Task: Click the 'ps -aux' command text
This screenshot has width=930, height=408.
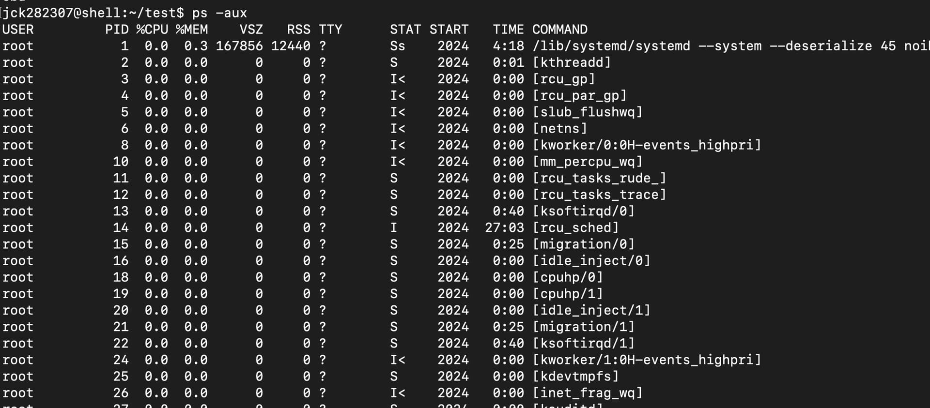Action: pos(219,13)
